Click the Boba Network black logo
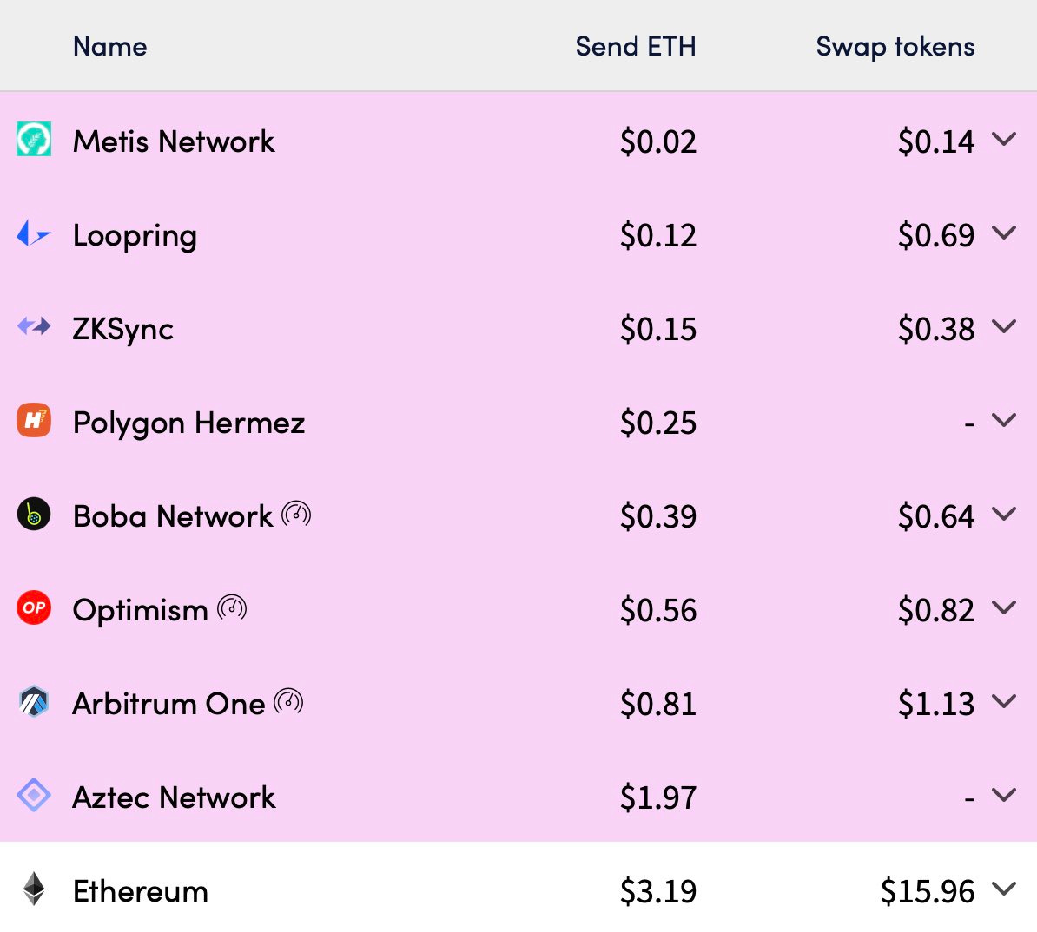The width and height of the screenshot is (1037, 932). point(34,514)
